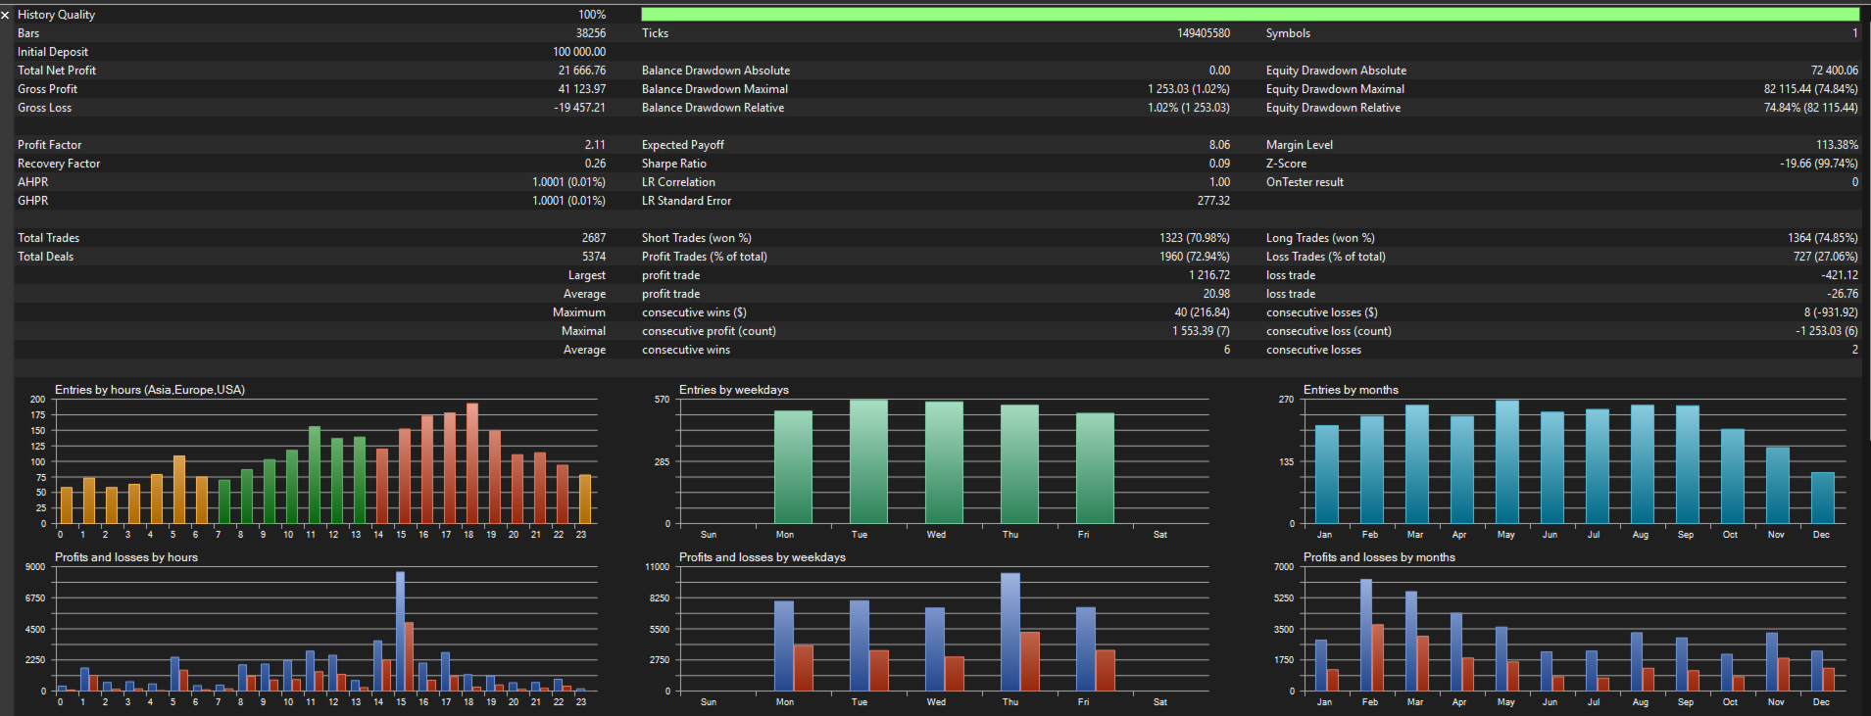1871x716 pixels.
Task: Click Thursday's blue profit bar in weekdays chart
Action: 1010,632
